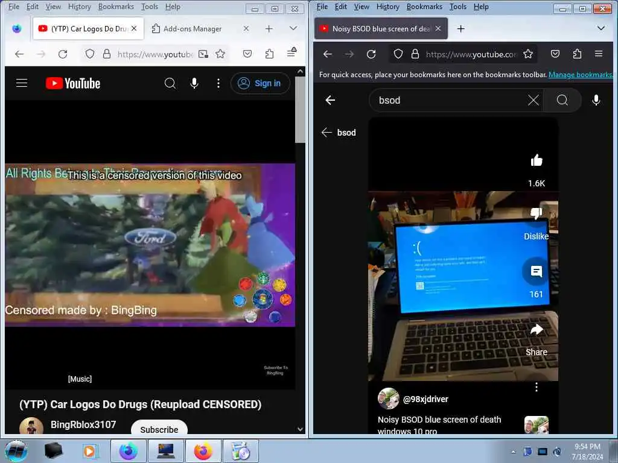Click voice search microphone in right window
Viewport: 618px width, 463px height.
[596, 101]
